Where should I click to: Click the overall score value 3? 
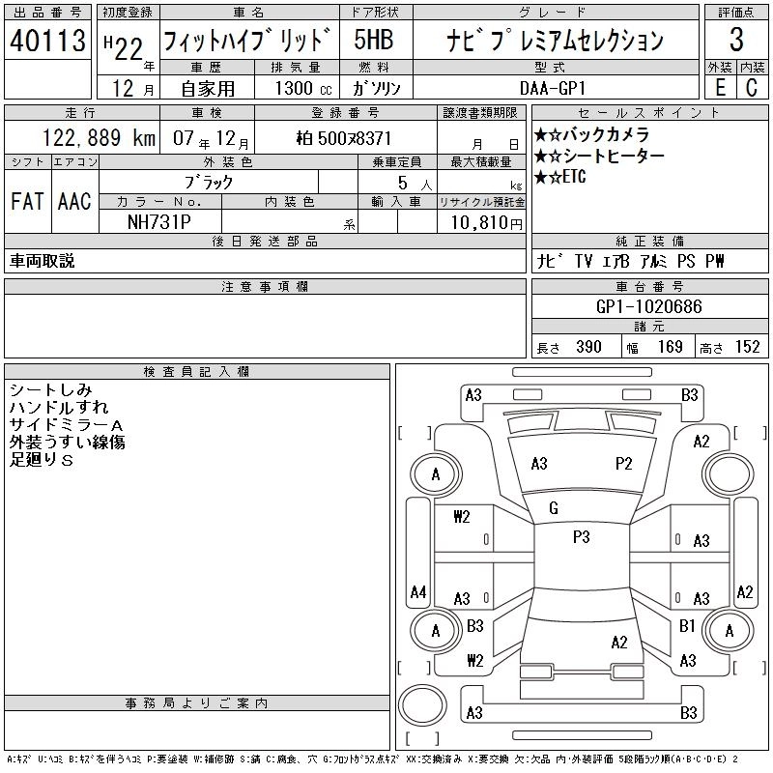pos(736,41)
